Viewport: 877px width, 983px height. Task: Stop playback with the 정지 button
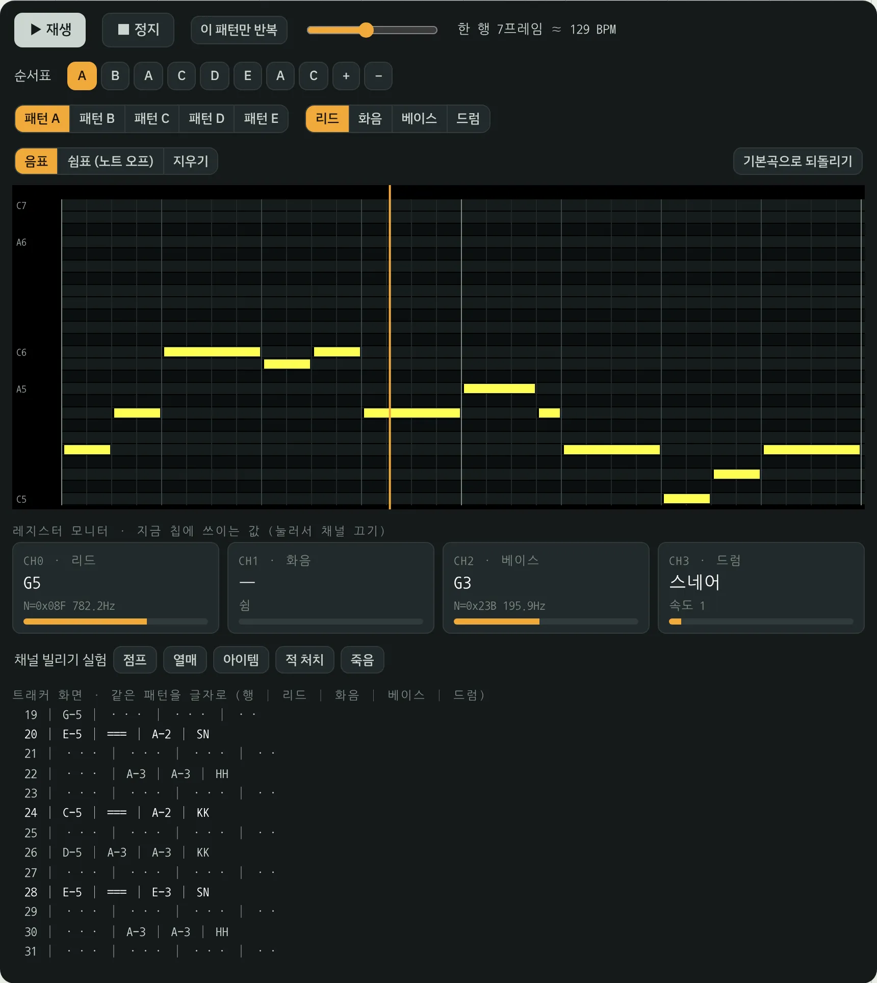(x=138, y=30)
